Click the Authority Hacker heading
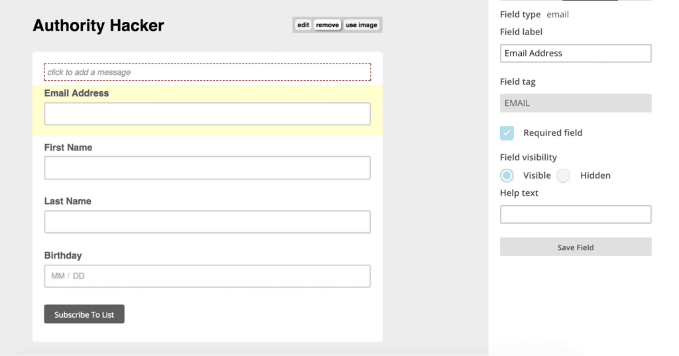 coord(98,26)
